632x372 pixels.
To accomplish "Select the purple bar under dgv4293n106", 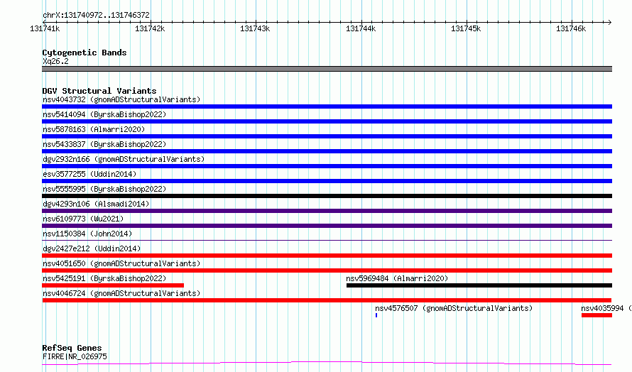I will point(327,211).
